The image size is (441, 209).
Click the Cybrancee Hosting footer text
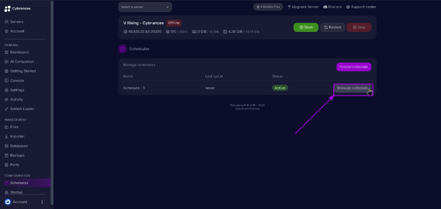pyautogui.click(x=247, y=109)
